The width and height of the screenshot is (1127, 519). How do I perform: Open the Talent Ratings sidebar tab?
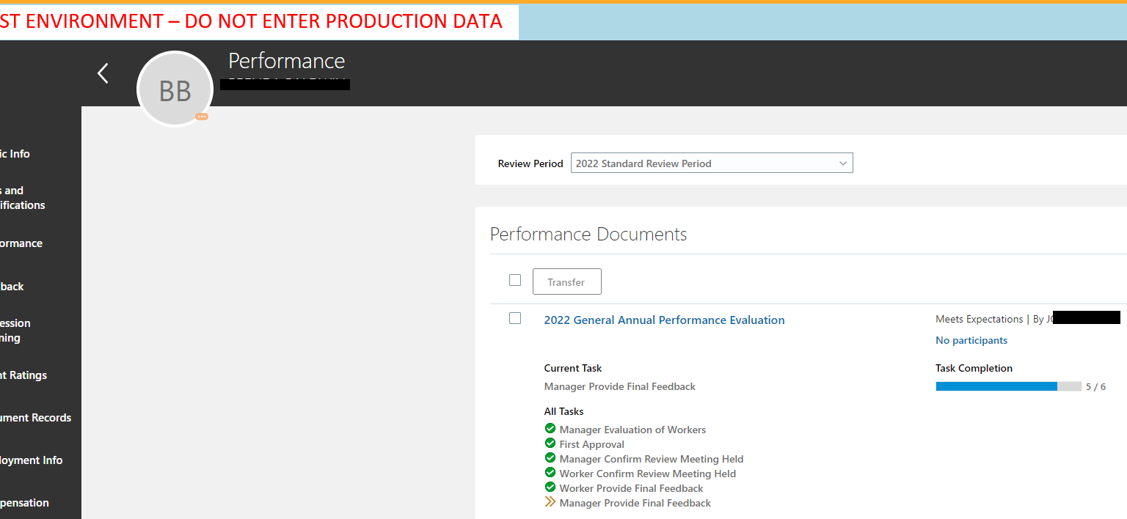[x=23, y=375]
